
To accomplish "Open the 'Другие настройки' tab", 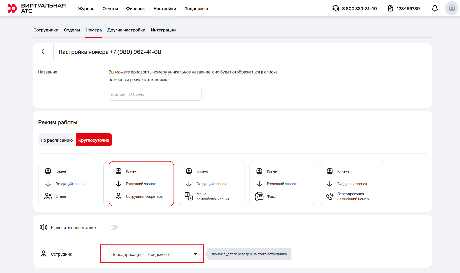I will click(x=126, y=30).
